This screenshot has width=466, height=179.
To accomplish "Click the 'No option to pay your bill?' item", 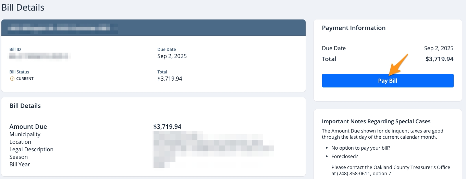I will pos(361,148).
